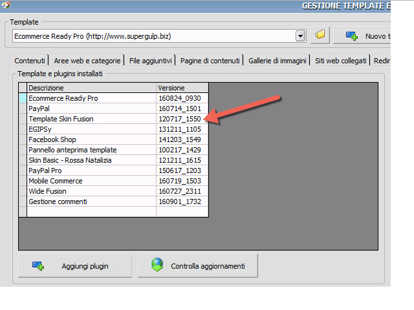
Task: Select the EGIPSy row
Action: pos(114,129)
